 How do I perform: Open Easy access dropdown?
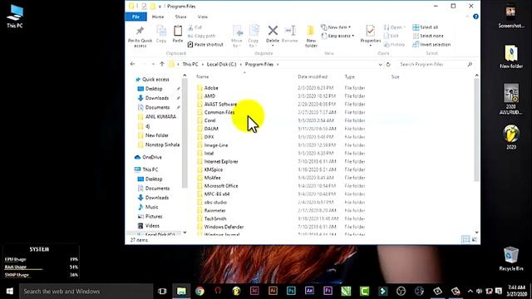pyautogui.click(x=338, y=36)
